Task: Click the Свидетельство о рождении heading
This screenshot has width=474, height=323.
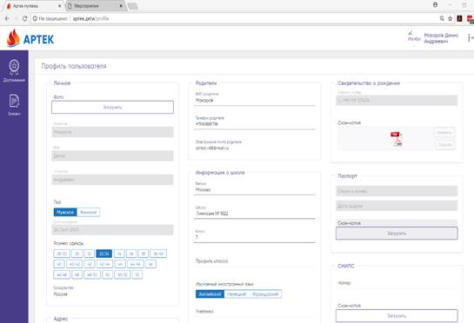Action: [369, 83]
